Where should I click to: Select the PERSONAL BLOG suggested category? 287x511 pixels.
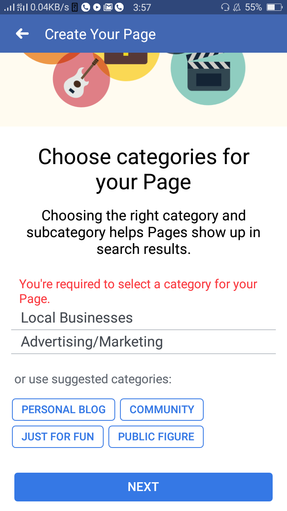click(x=63, y=410)
